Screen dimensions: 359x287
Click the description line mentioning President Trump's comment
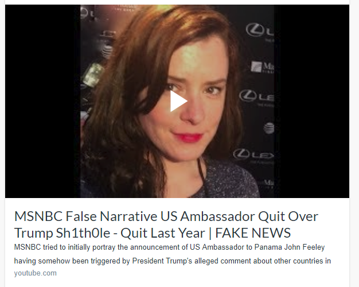(173, 261)
